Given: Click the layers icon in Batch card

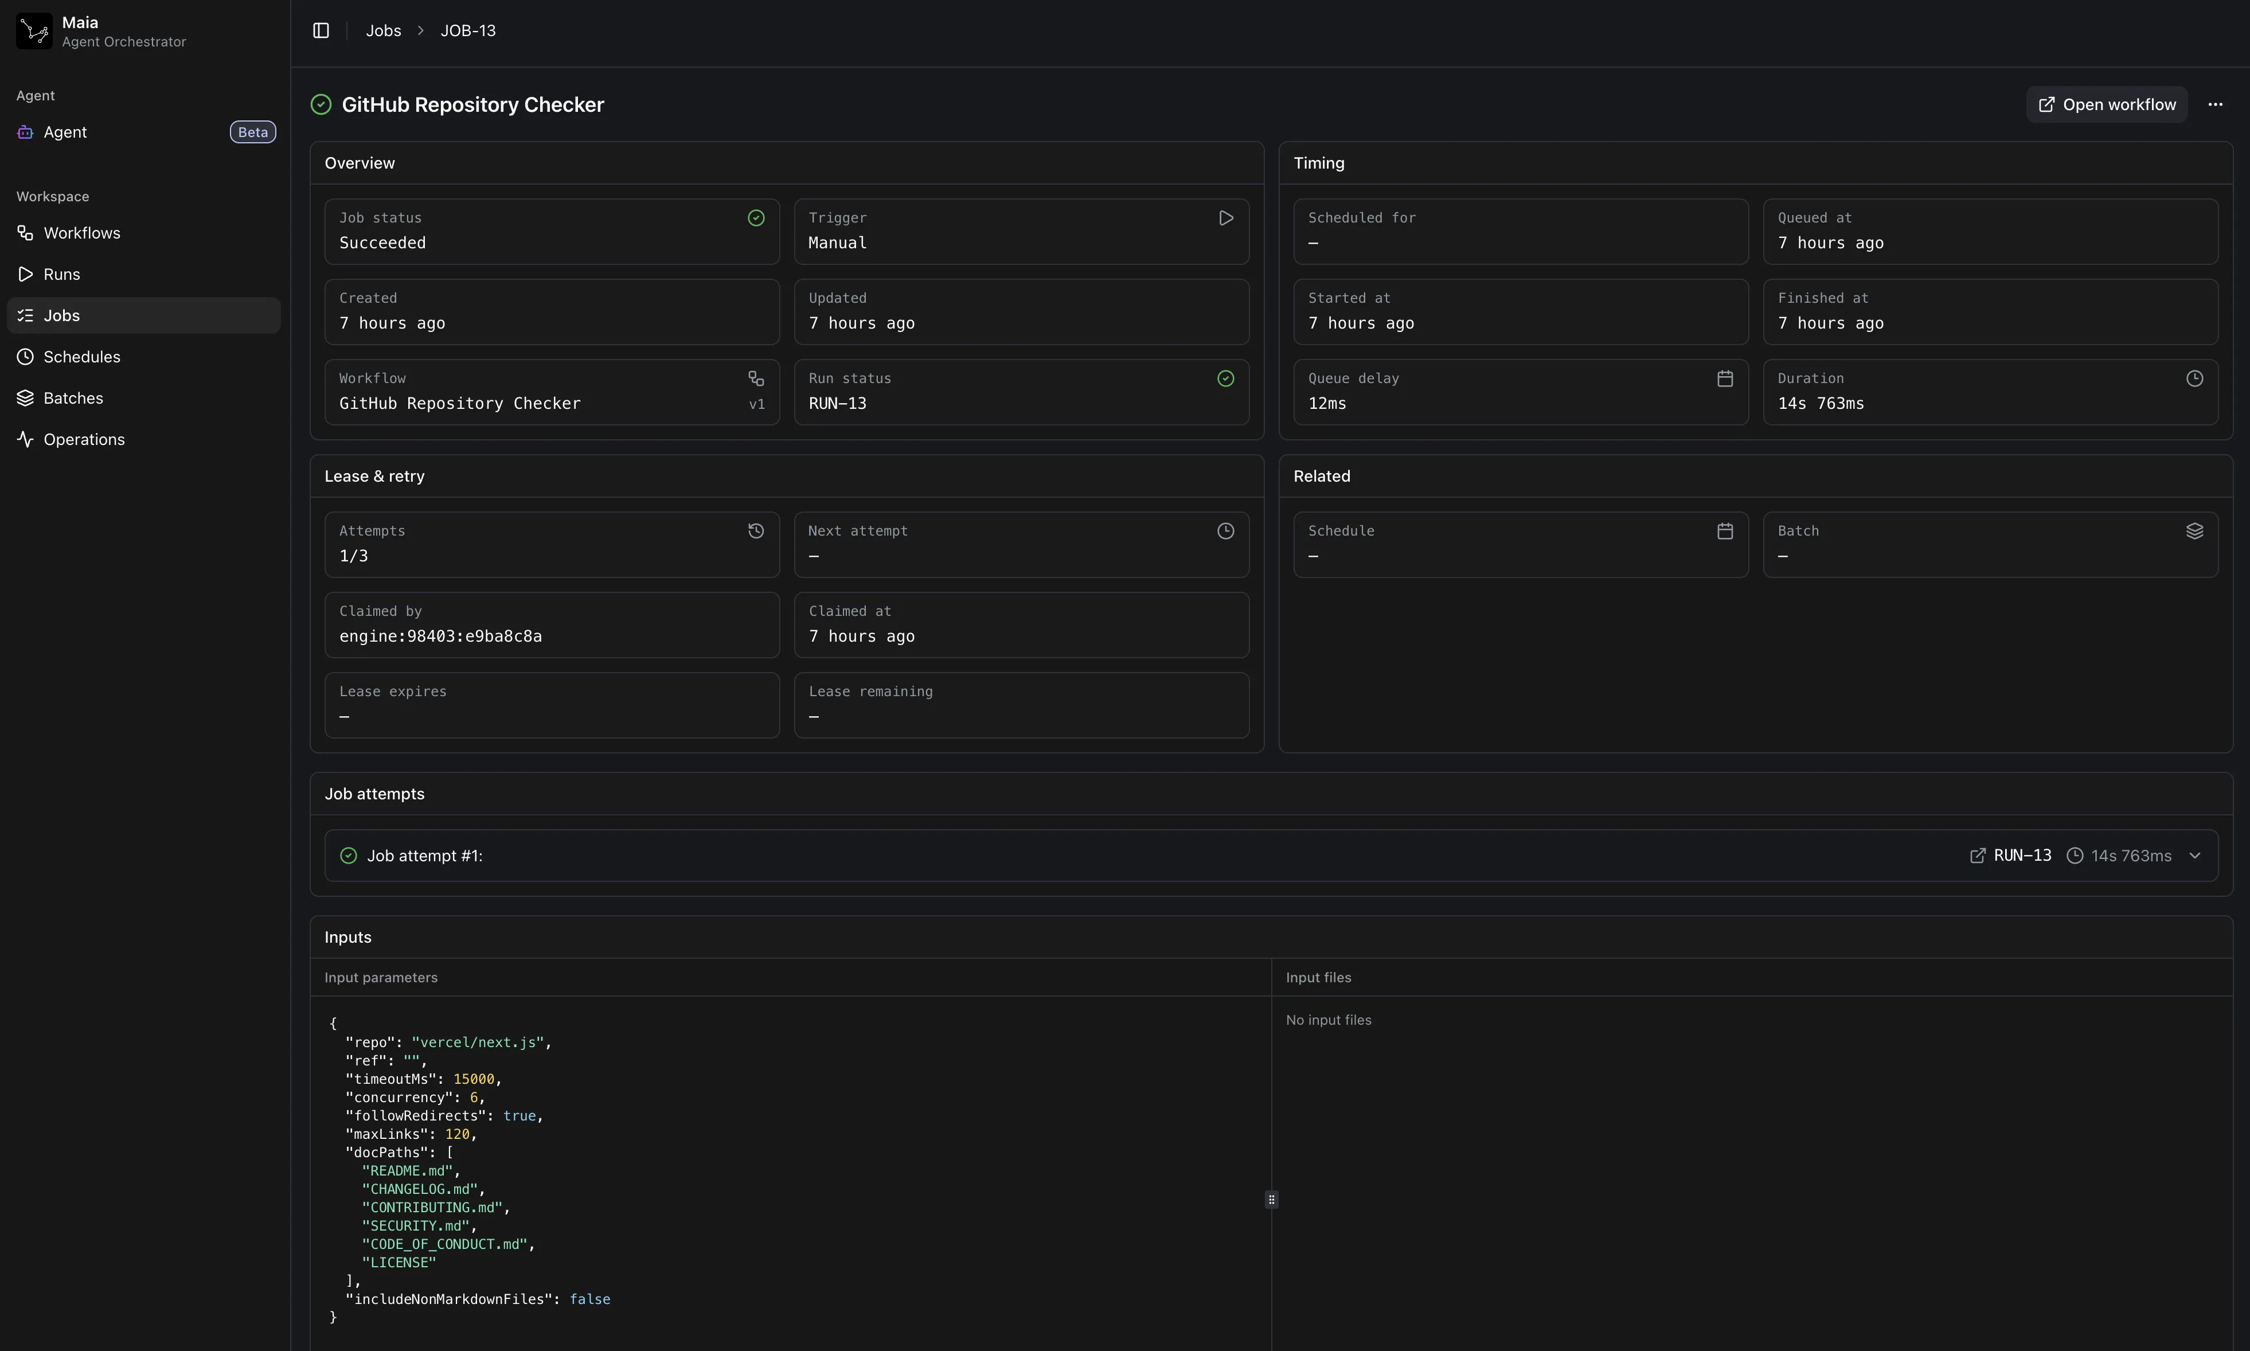Looking at the screenshot, I should 2194,531.
